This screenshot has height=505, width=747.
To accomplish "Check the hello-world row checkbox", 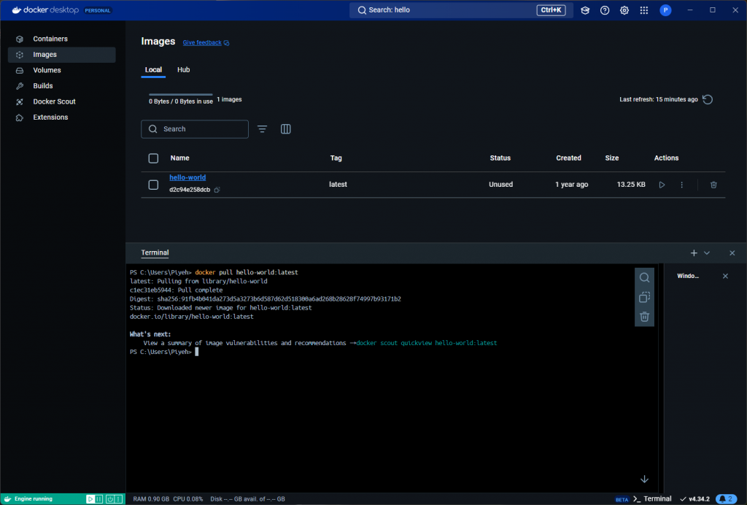I will 153,185.
